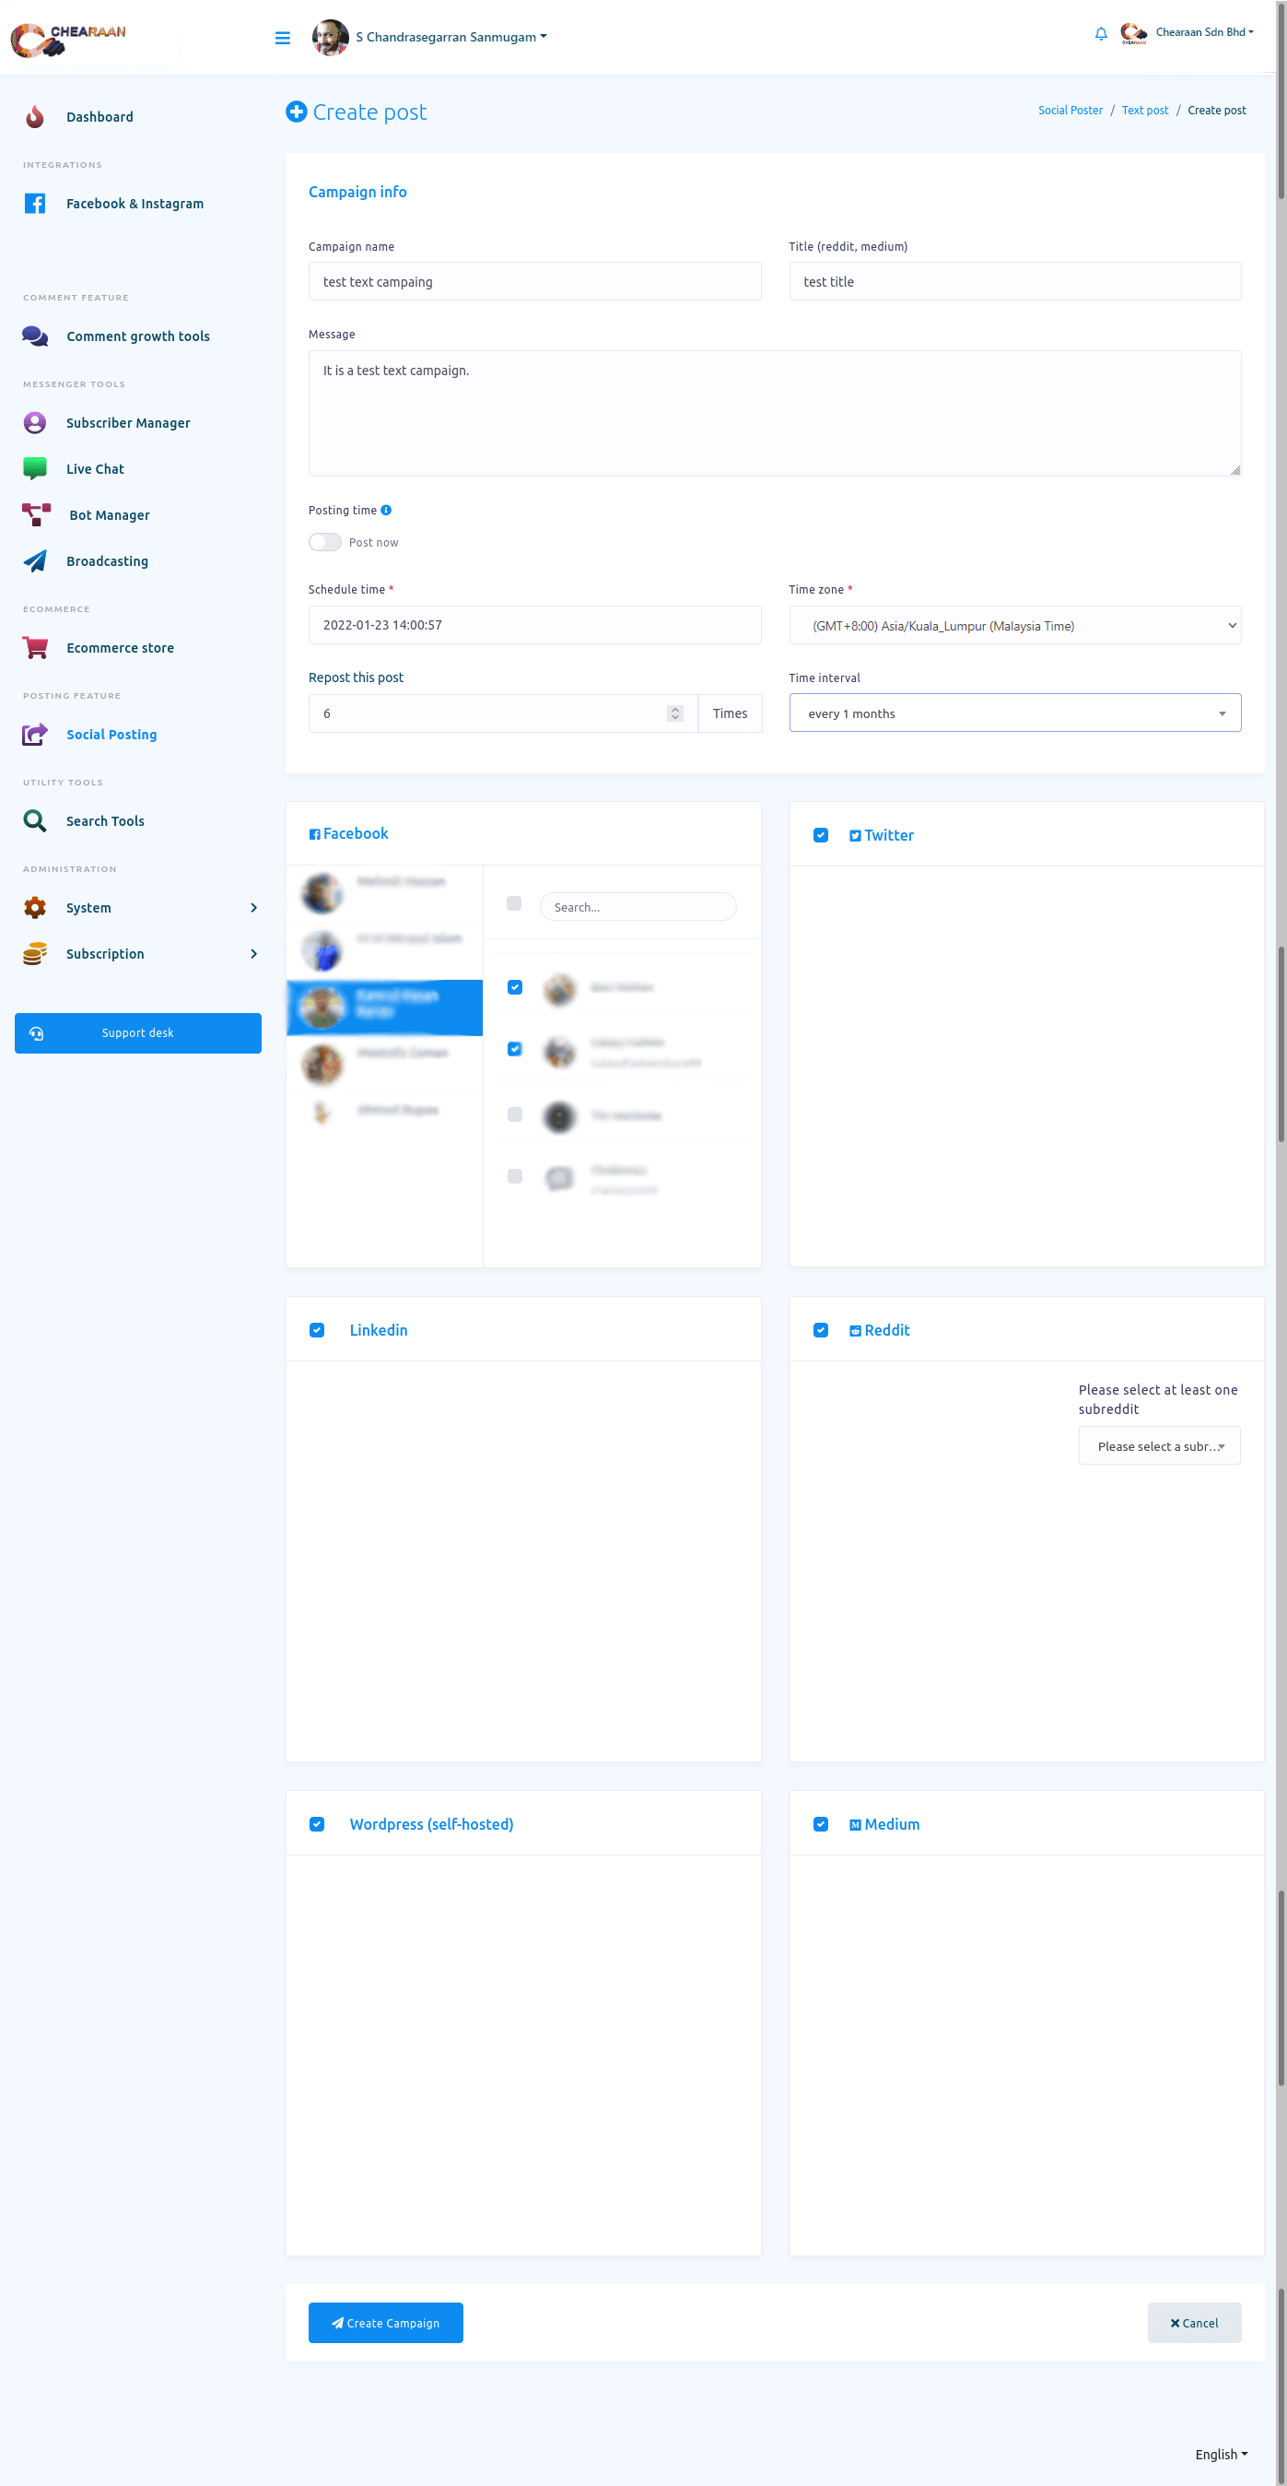The width and height of the screenshot is (1287, 2486).
Task: Open the Time interval dropdown
Action: [1014, 713]
